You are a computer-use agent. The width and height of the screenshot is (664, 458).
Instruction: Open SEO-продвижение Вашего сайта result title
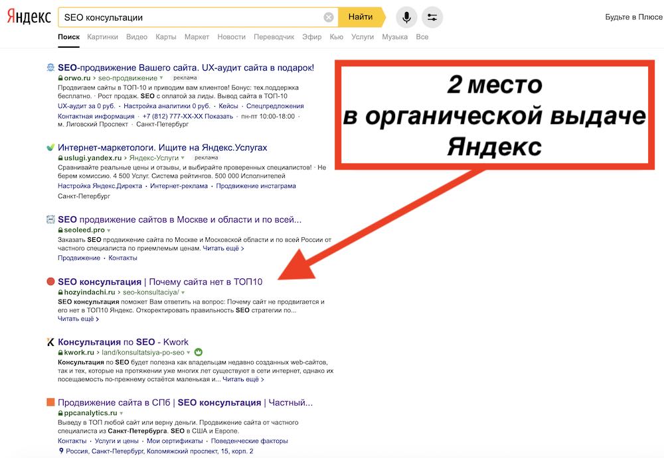(186, 68)
